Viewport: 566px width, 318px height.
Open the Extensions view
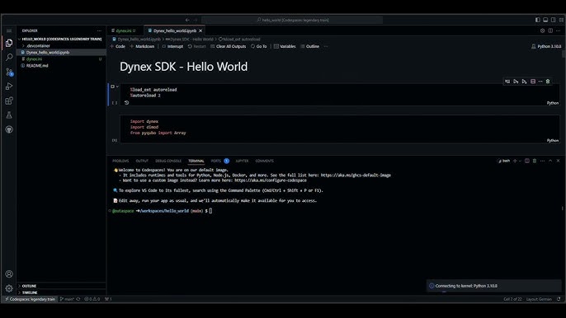(x=9, y=101)
